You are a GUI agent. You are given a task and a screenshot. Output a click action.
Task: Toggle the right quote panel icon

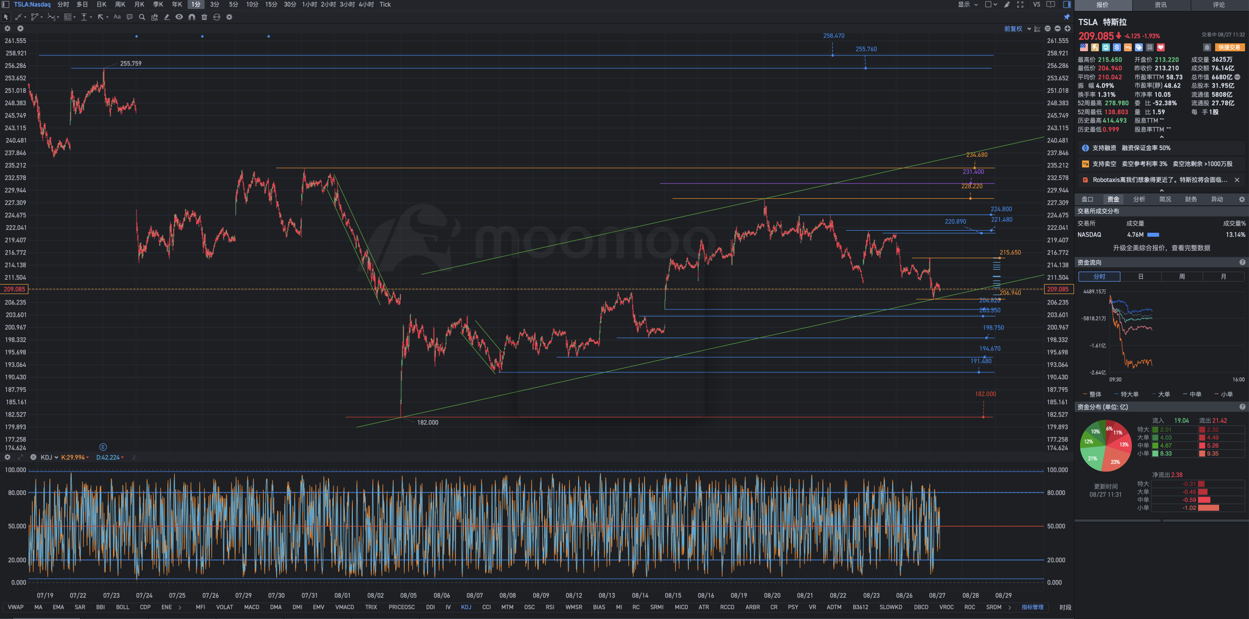(1067, 4)
